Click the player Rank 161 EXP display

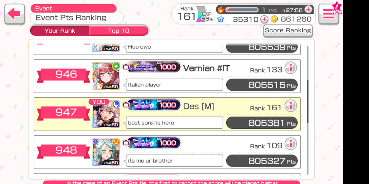(x=193, y=14)
